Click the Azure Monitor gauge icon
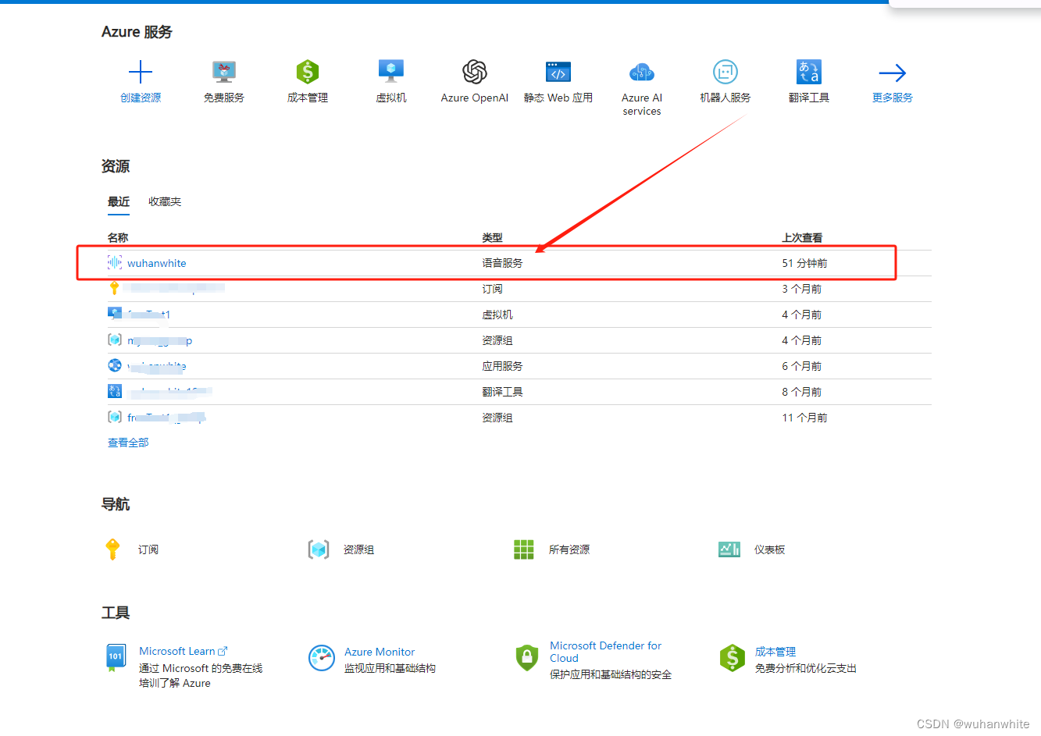This screenshot has height=736, width=1041. tap(322, 658)
